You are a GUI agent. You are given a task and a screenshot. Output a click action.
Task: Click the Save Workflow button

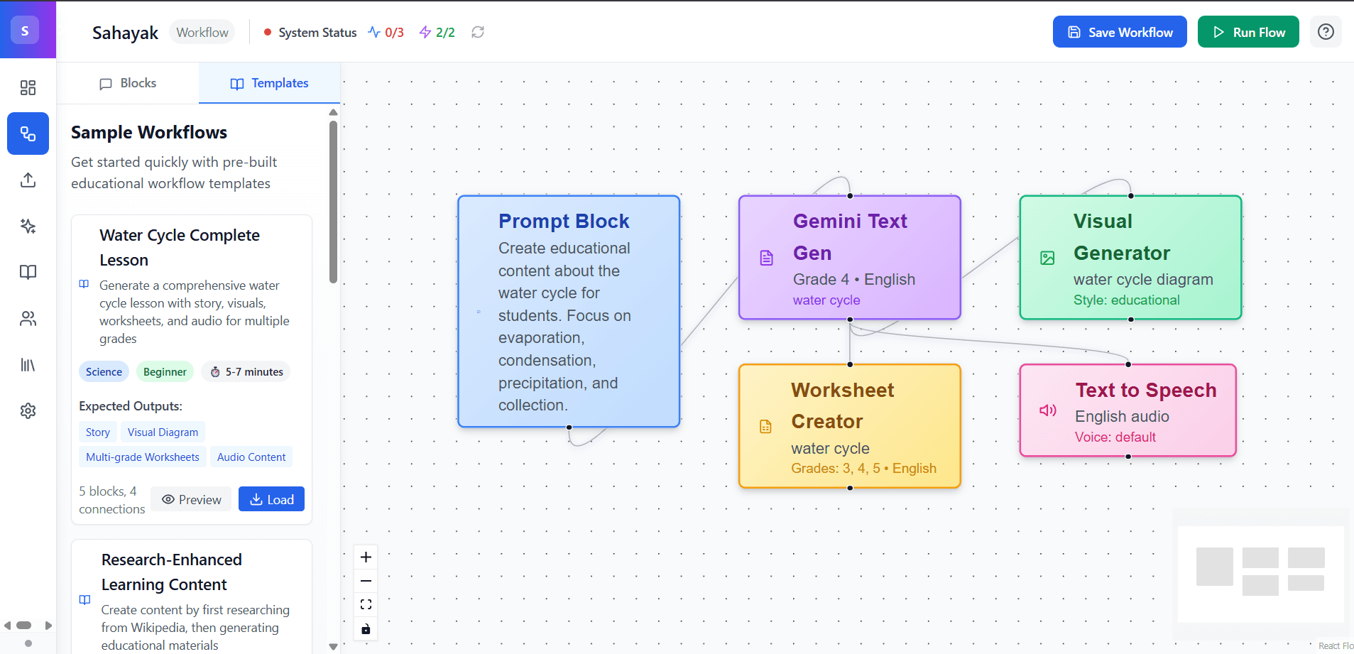click(1119, 32)
